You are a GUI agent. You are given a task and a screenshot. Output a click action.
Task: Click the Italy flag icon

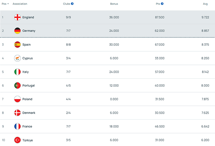click(x=17, y=72)
